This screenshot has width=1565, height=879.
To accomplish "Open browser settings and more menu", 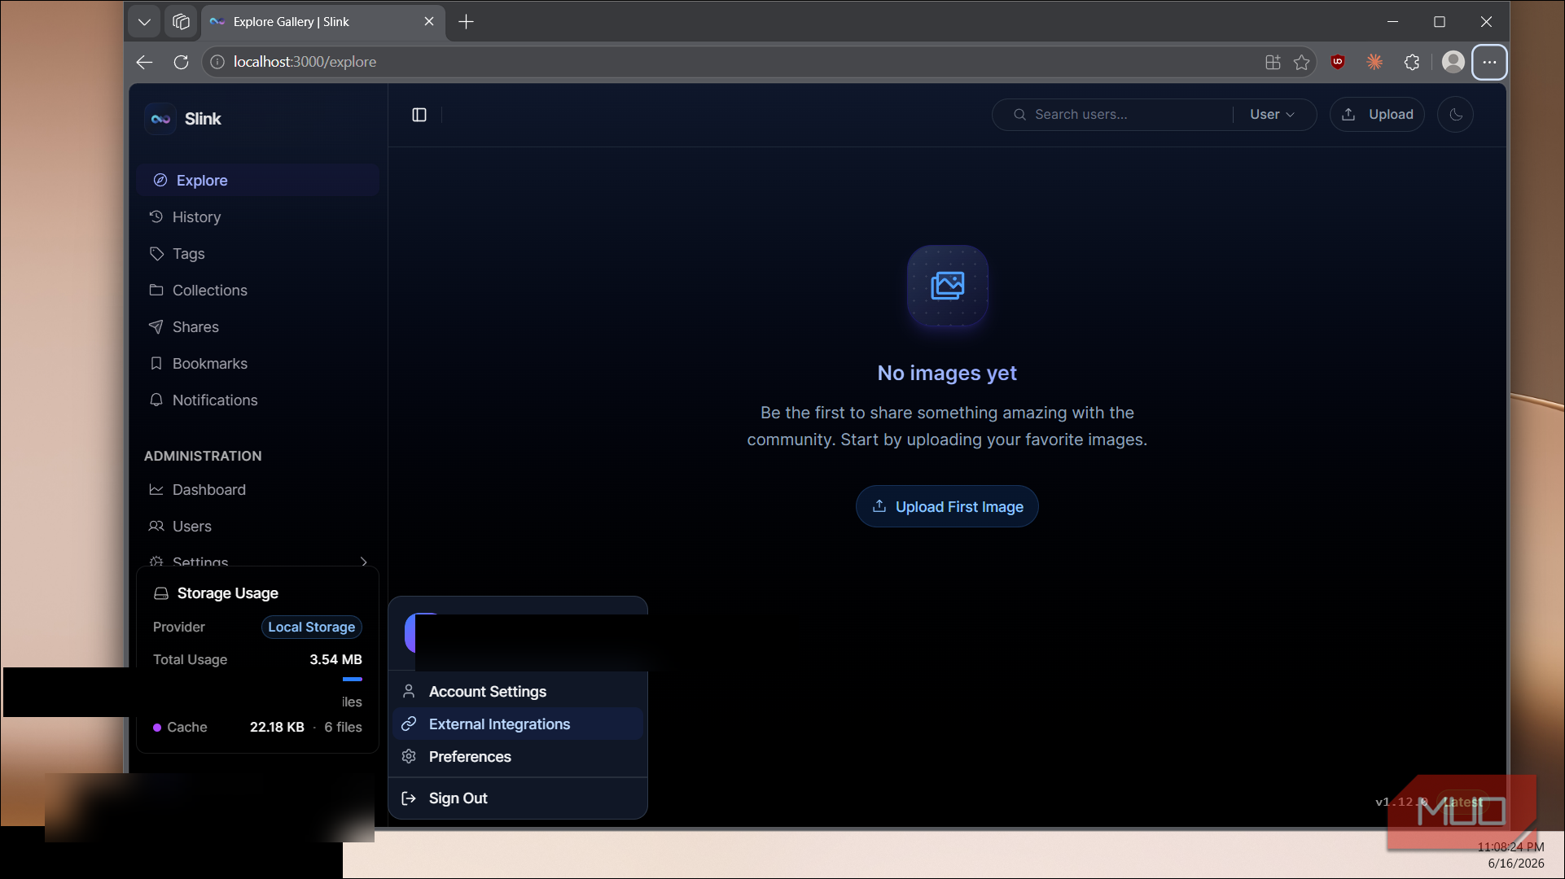I will tap(1489, 62).
